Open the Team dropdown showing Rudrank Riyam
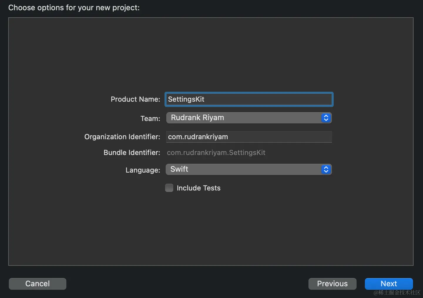The height and width of the screenshot is (298, 423). (x=249, y=118)
